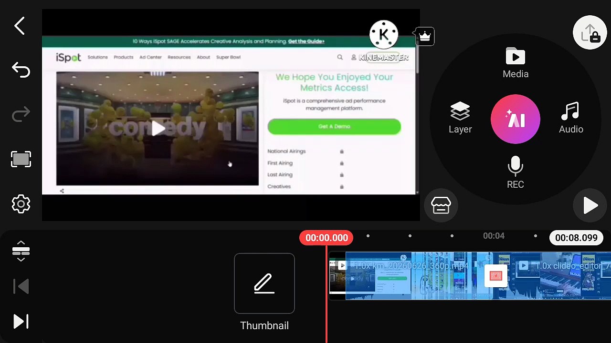Undo the last edit
Viewport: 611px width, 343px height.
click(x=21, y=70)
